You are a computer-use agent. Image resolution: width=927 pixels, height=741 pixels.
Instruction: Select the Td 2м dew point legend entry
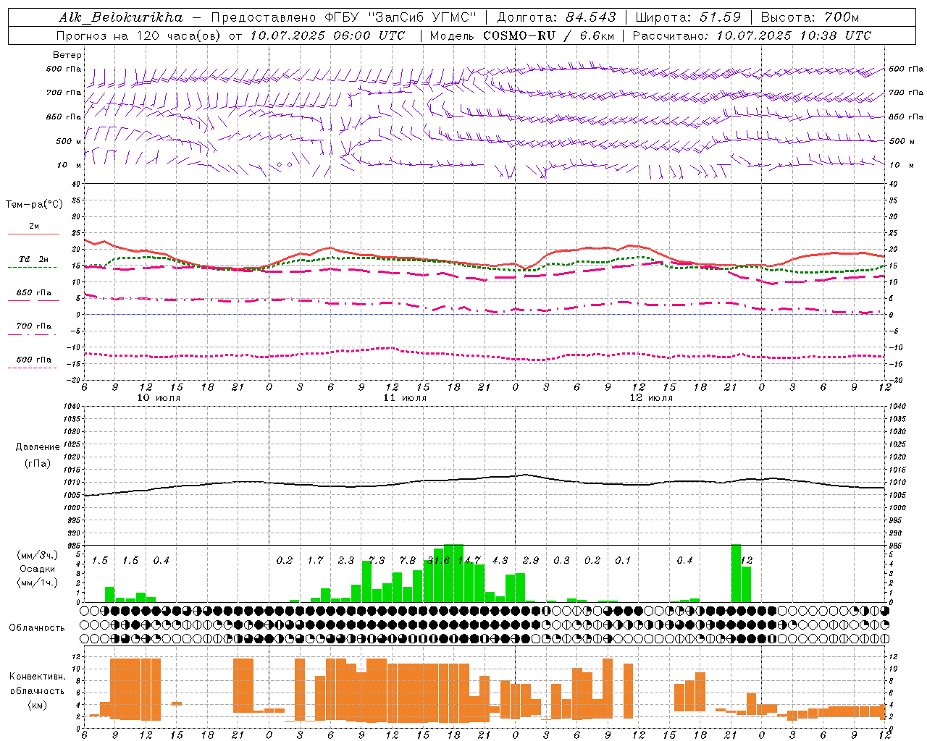(33, 259)
